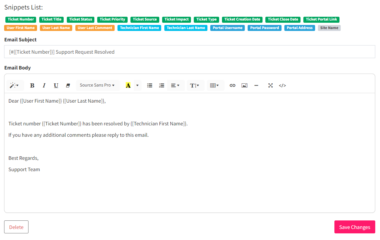Apply the yellow highlight color button
380x240 pixels.
coord(128,85)
